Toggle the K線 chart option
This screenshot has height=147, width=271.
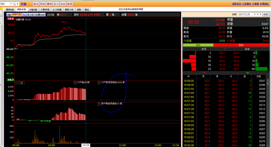pos(9,15)
